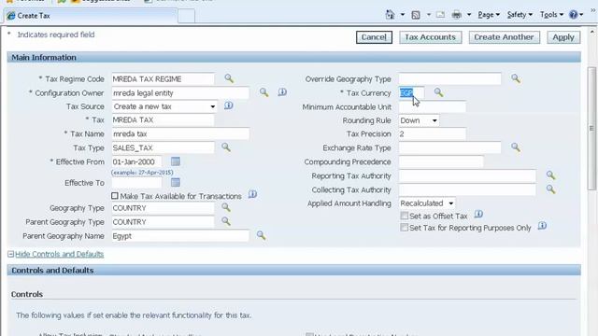This screenshot has width=598, height=336.
Task: Open the Help dropdown arrow
Action: pos(581,15)
